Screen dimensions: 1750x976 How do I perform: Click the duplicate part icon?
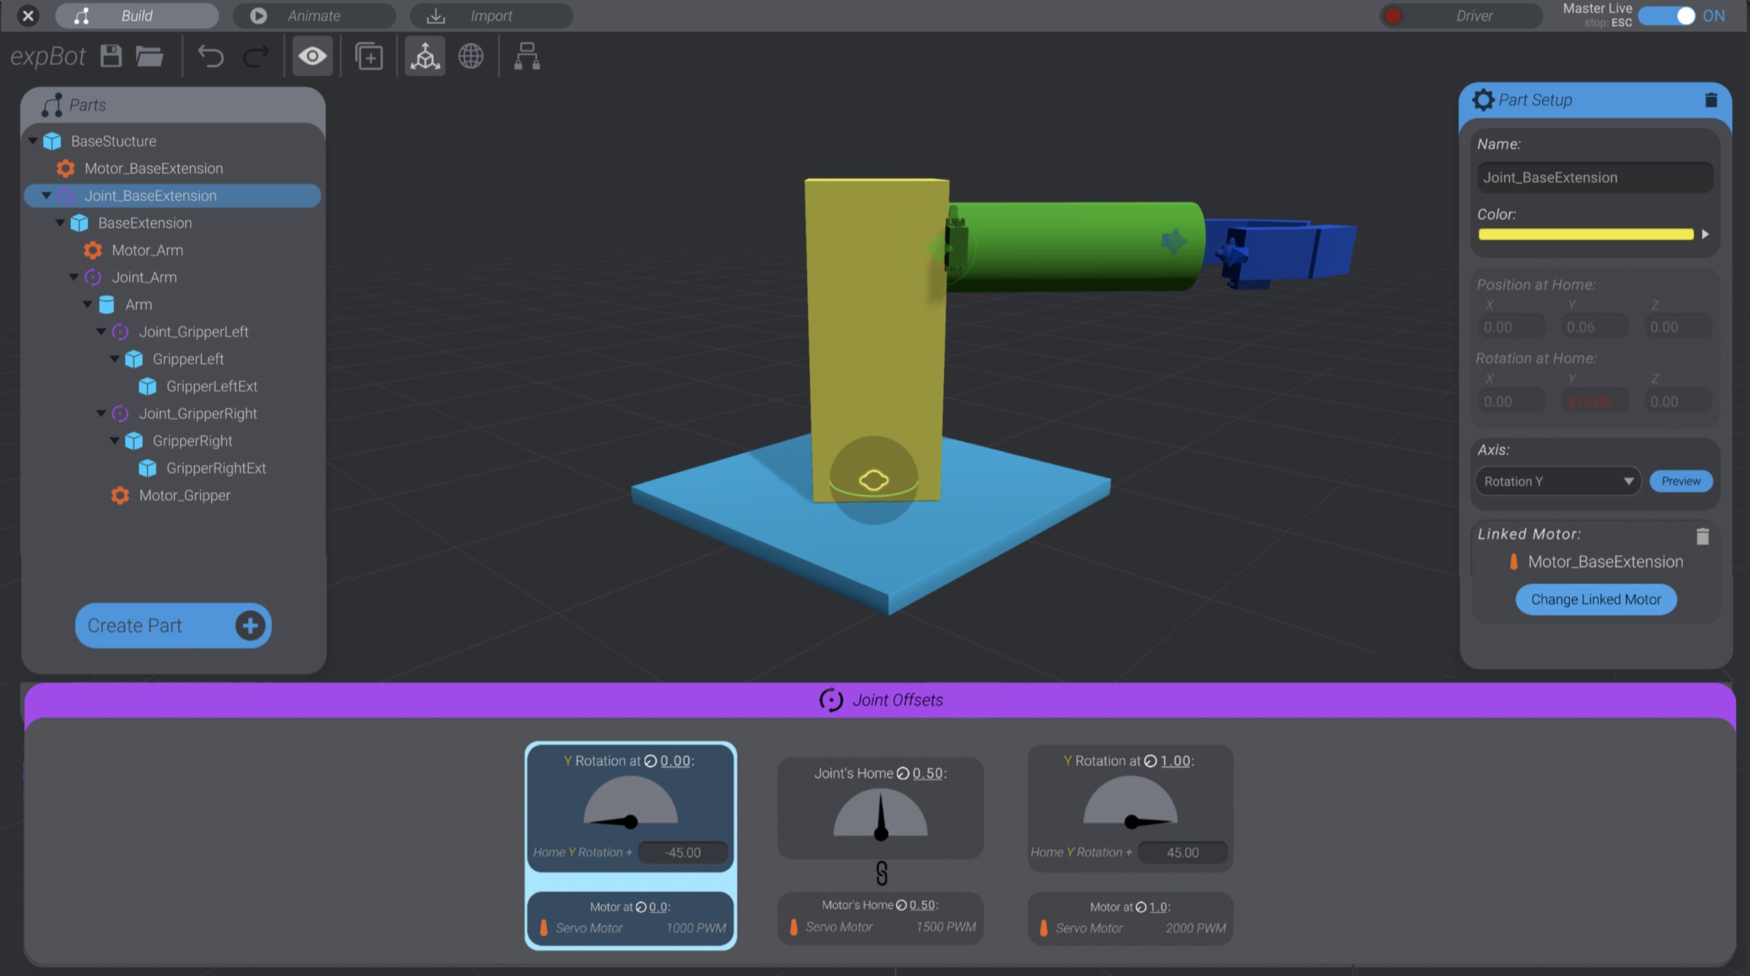pyautogui.click(x=368, y=56)
